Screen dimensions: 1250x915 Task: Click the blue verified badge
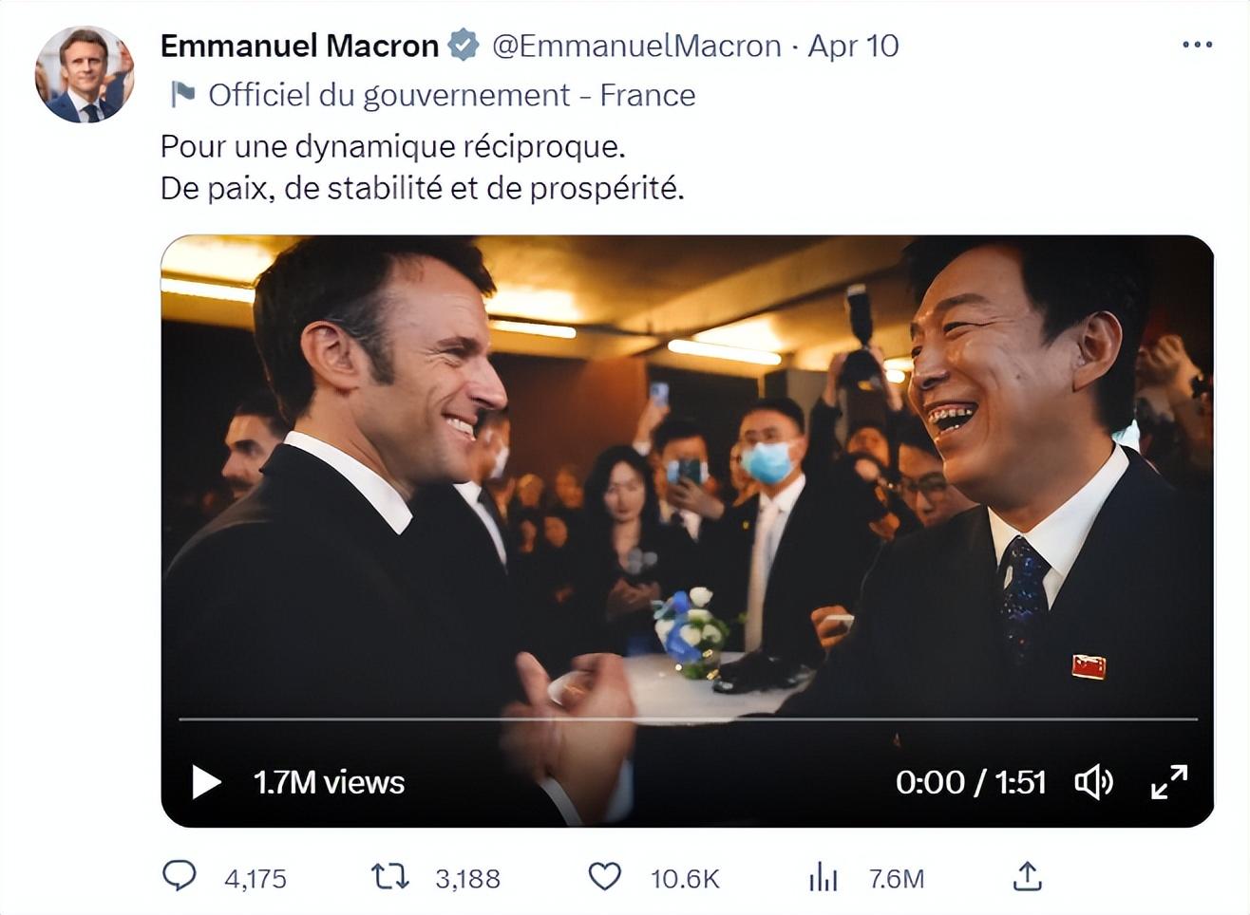[464, 46]
